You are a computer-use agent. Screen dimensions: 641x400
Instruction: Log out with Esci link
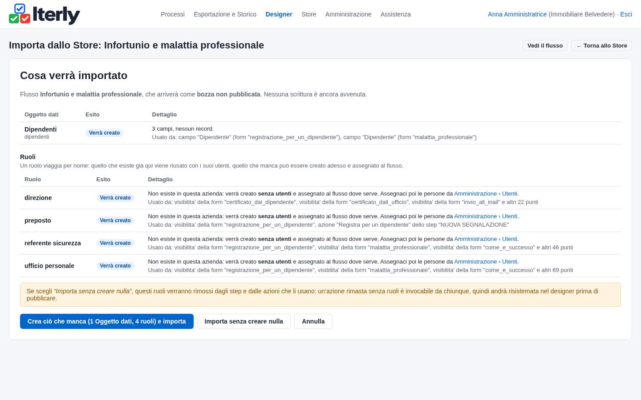click(626, 14)
